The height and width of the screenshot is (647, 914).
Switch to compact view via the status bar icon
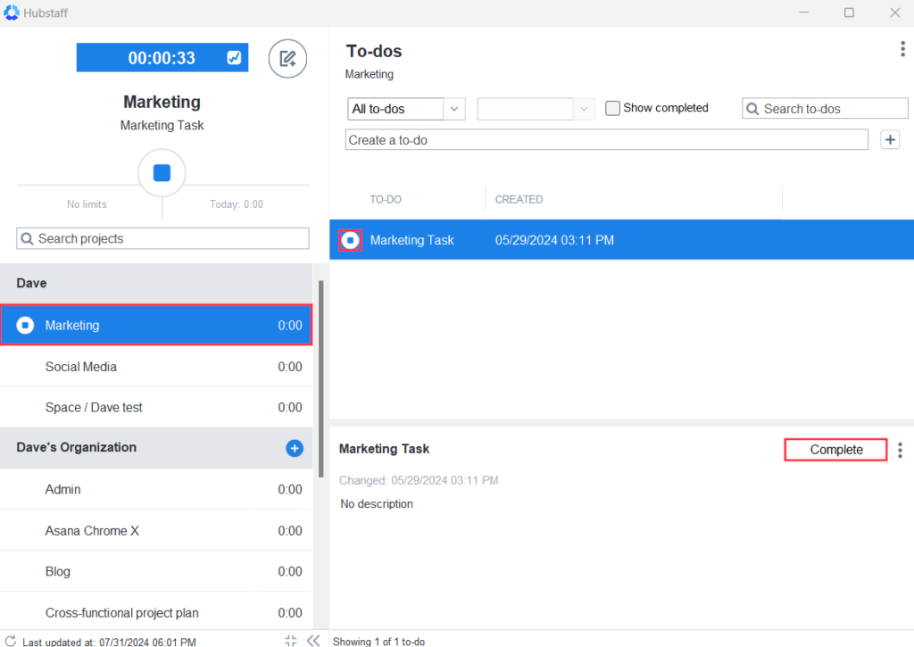(289, 640)
